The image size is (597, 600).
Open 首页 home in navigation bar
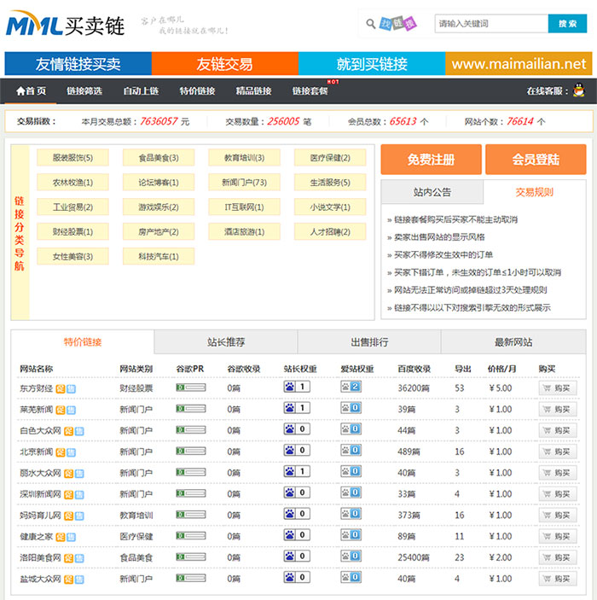point(32,91)
